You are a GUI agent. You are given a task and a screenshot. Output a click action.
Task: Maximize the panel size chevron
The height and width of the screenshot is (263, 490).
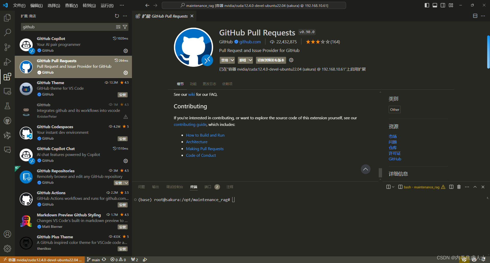[475, 187]
